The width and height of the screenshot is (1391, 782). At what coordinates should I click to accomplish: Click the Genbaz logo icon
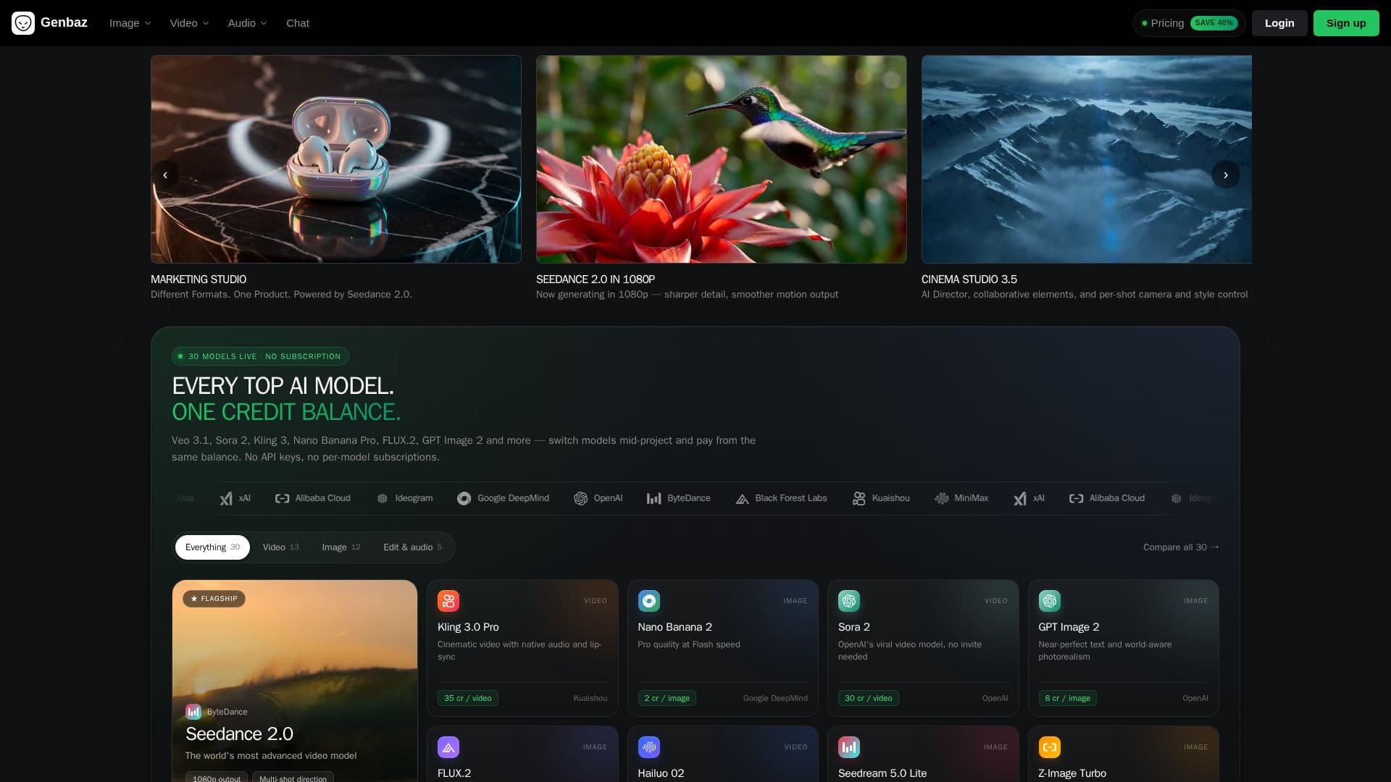(x=23, y=23)
